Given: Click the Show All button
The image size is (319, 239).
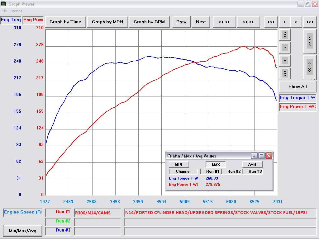Looking at the screenshot, I should [x=297, y=87].
